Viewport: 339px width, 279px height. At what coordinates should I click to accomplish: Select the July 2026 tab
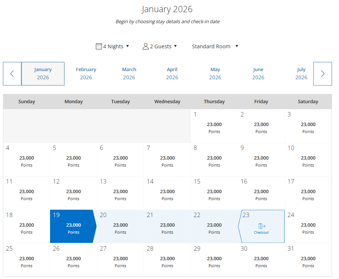301,74
